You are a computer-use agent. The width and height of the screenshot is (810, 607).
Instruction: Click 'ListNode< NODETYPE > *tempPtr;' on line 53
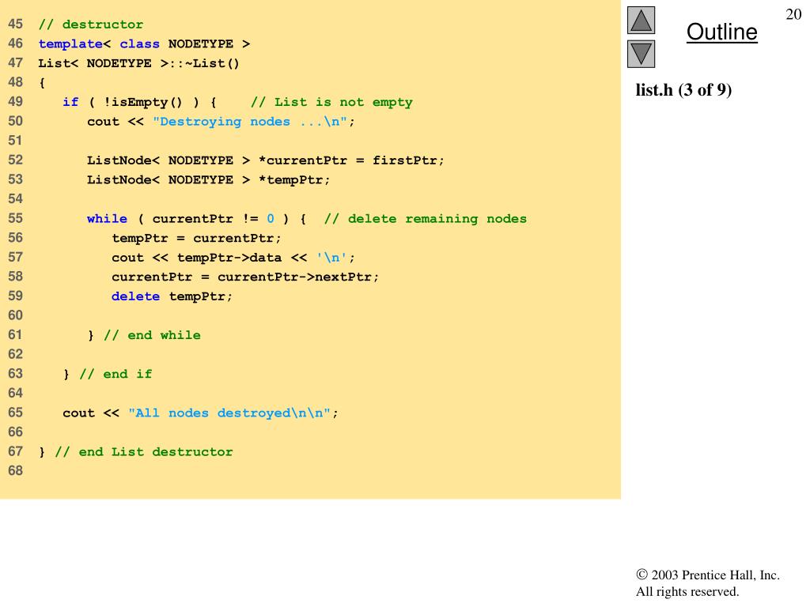click(x=208, y=180)
